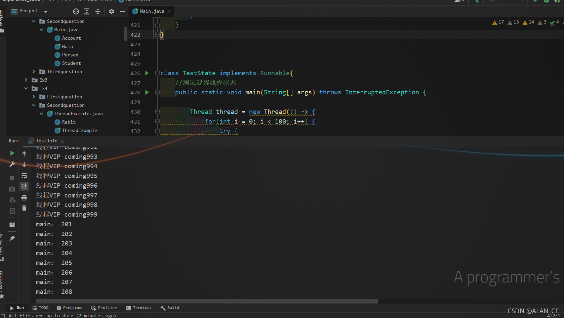The height and width of the screenshot is (318, 564).
Task: Switch to the Main.java editor tab
Action: (152, 11)
